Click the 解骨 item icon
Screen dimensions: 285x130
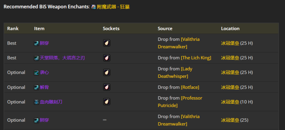[36, 87]
